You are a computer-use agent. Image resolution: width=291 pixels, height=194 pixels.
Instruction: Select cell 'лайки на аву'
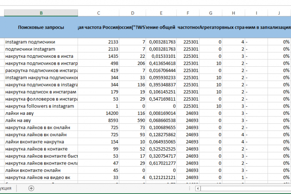tap(41, 113)
